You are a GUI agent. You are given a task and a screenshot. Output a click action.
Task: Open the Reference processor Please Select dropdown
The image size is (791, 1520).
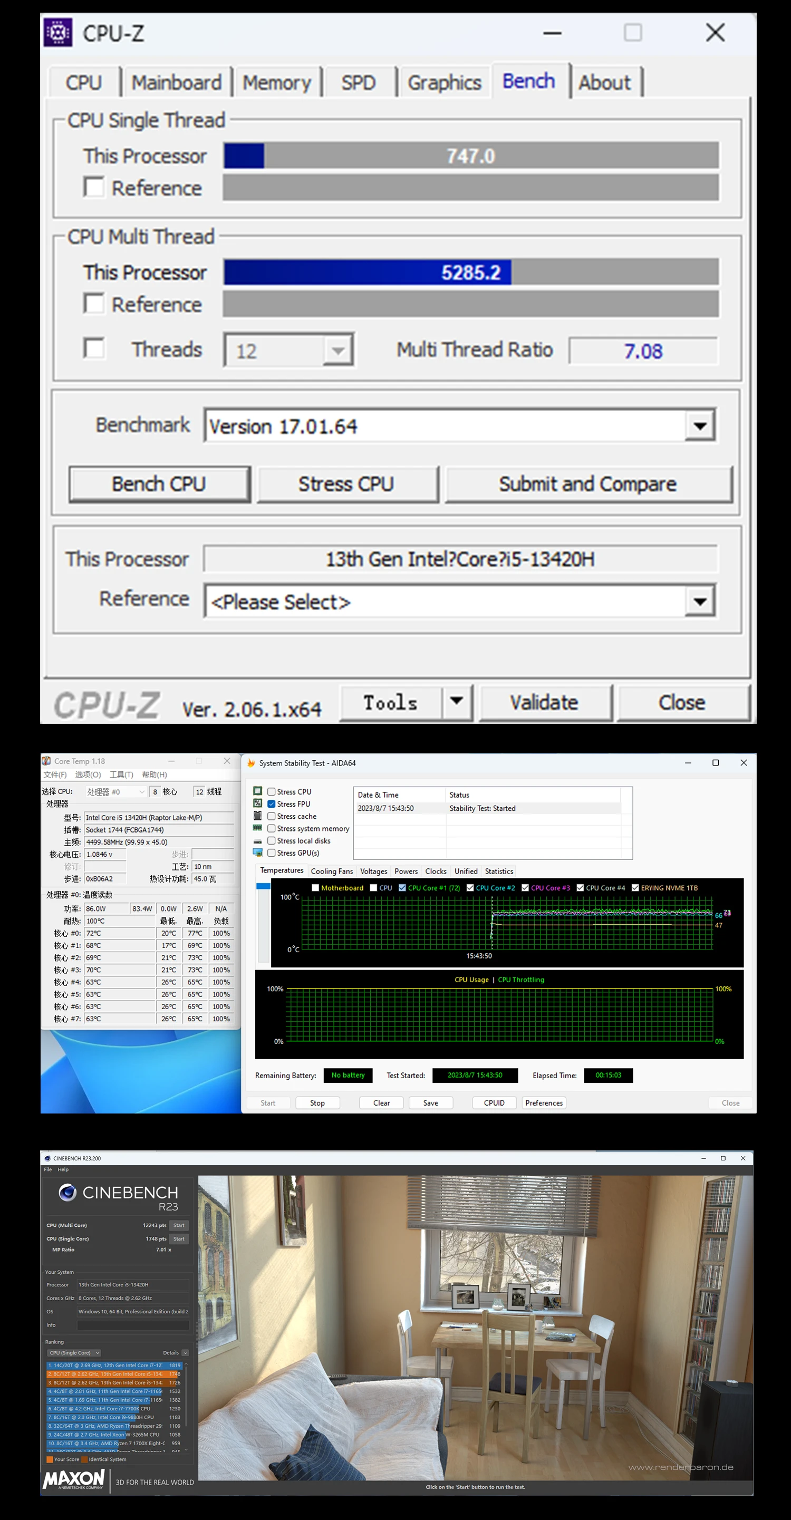[699, 601]
